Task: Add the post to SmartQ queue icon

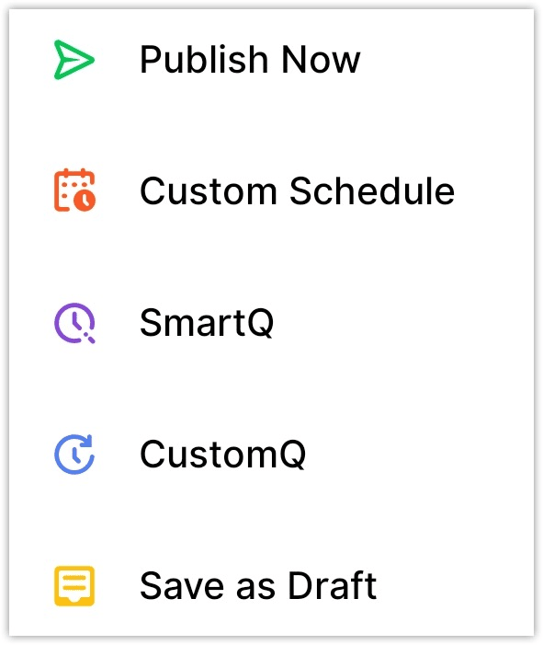Action: (x=74, y=323)
